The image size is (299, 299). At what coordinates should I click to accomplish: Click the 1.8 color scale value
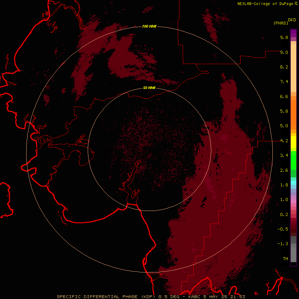pyautogui.click(x=284, y=185)
